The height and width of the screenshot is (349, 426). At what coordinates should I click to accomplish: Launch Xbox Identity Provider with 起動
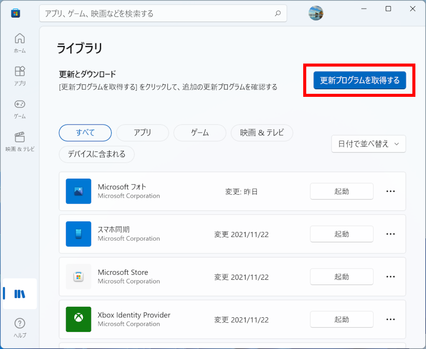[x=342, y=319]
